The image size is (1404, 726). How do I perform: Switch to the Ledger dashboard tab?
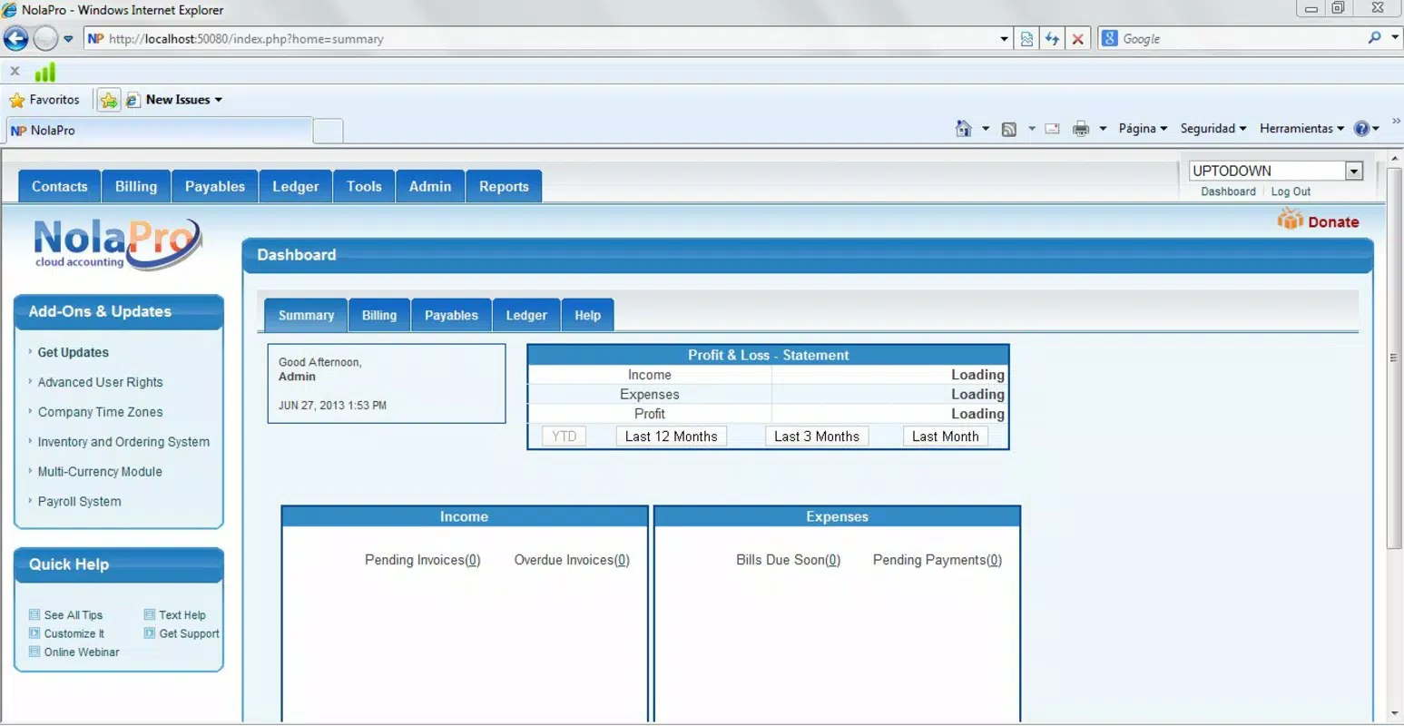(x=526, y=316)
